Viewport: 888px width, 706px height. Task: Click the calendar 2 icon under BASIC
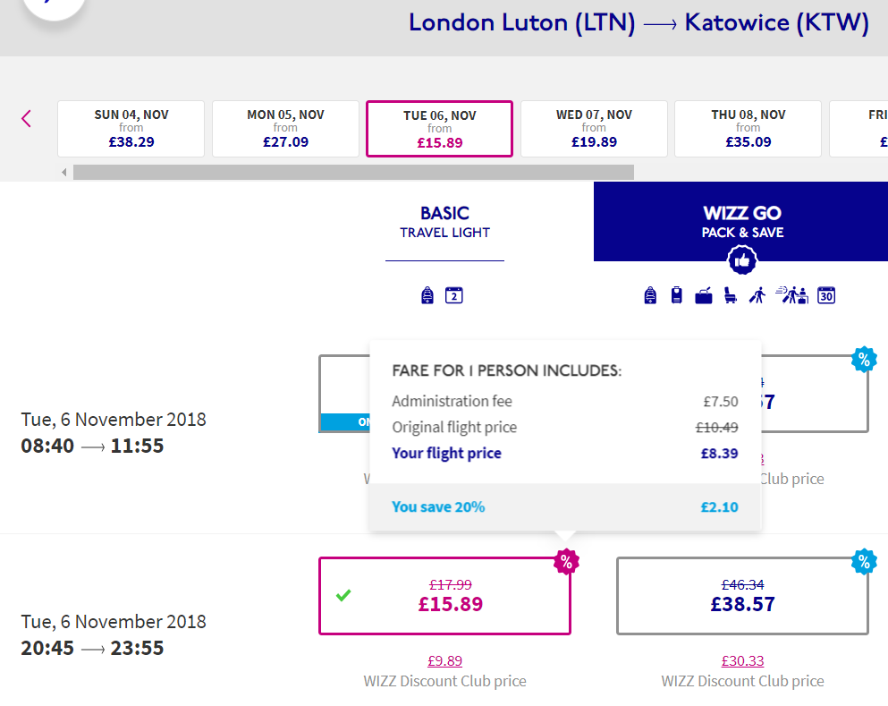[x=453, y=295]
